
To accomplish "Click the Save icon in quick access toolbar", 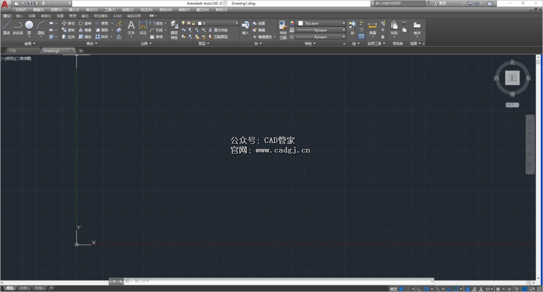I will pos(30,3).
